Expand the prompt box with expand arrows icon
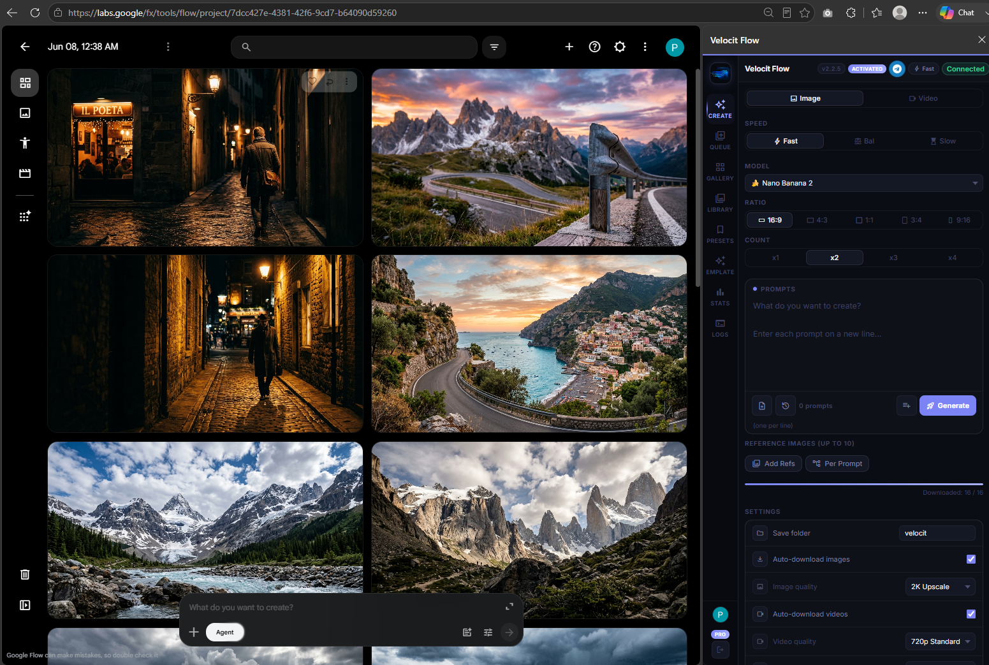Screen dimensions: 989x665 point(509,606)
